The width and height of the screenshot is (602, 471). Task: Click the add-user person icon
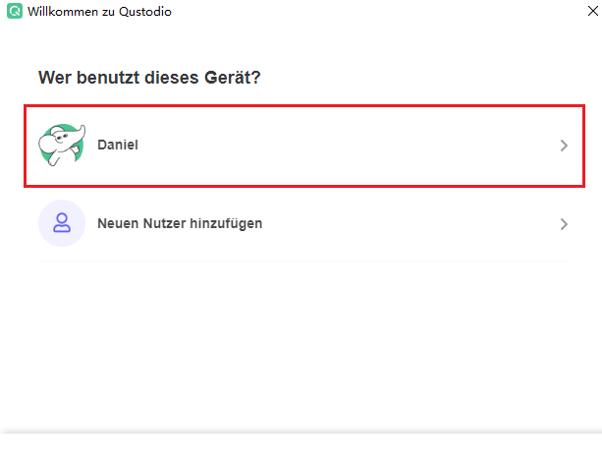[x=62, y=223]
